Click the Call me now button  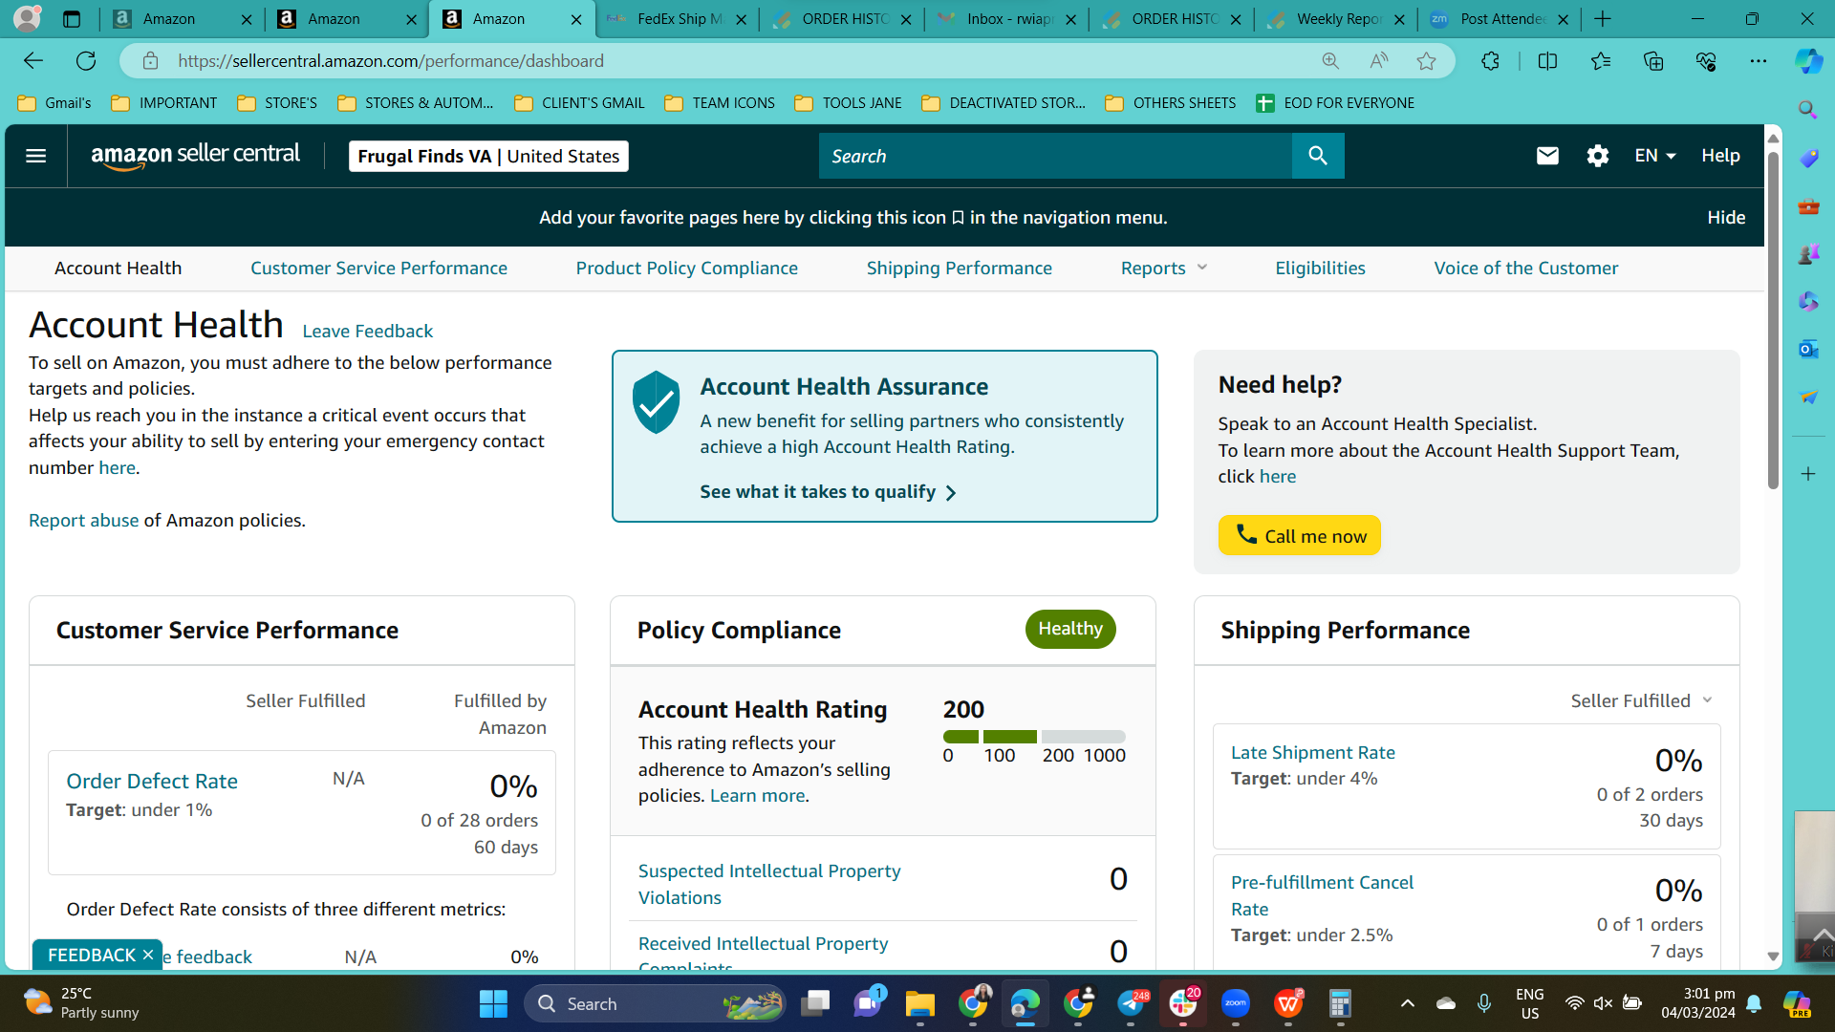coord(1299,536)
